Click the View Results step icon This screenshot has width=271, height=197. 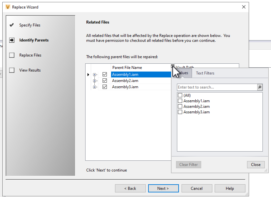pos(12,70)
